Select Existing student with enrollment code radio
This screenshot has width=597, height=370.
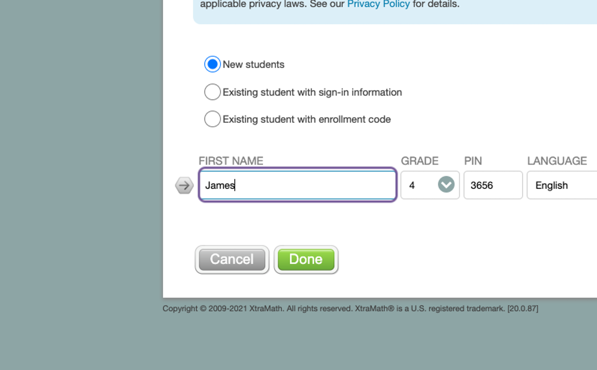[x=212, y=119]
